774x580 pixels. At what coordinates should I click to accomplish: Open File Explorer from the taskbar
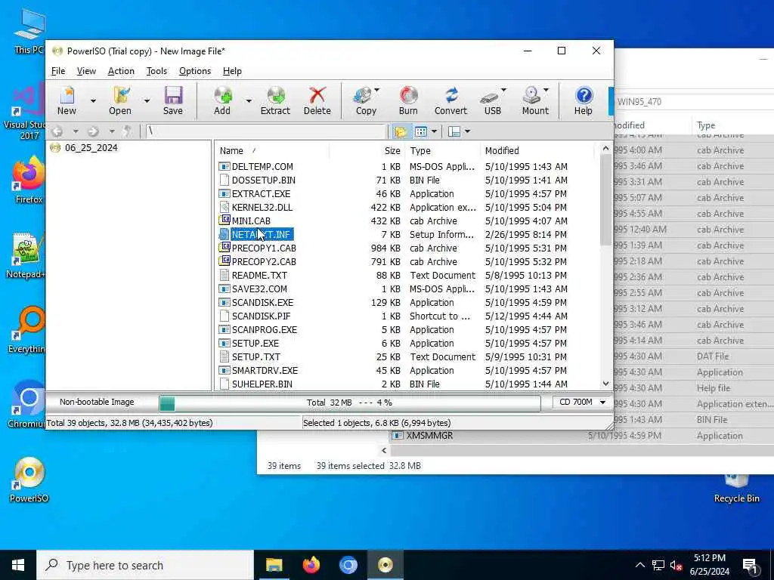coord(274,565)
